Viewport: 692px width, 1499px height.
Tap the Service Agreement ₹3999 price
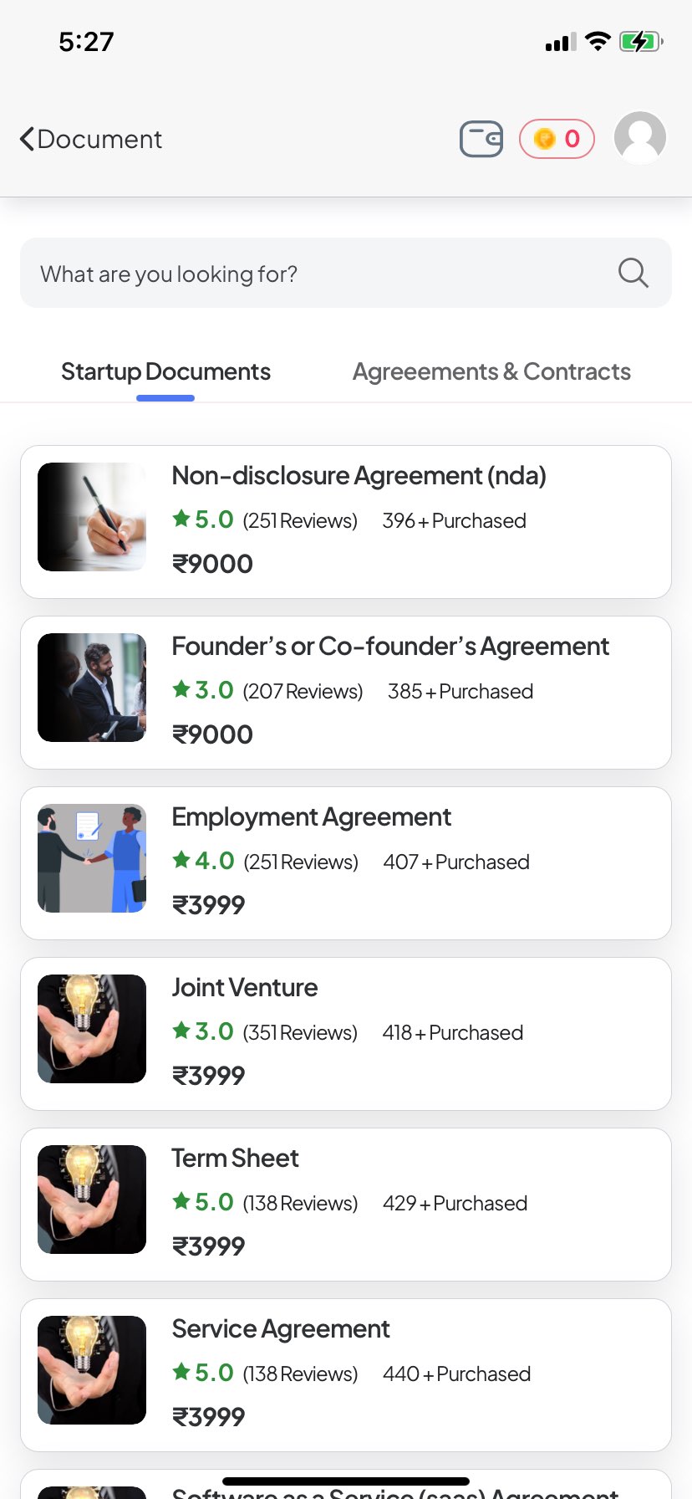point(208,1416)
